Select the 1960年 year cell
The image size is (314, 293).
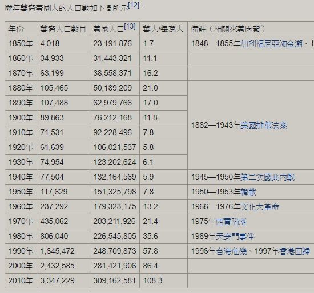[x=21, y=206]
